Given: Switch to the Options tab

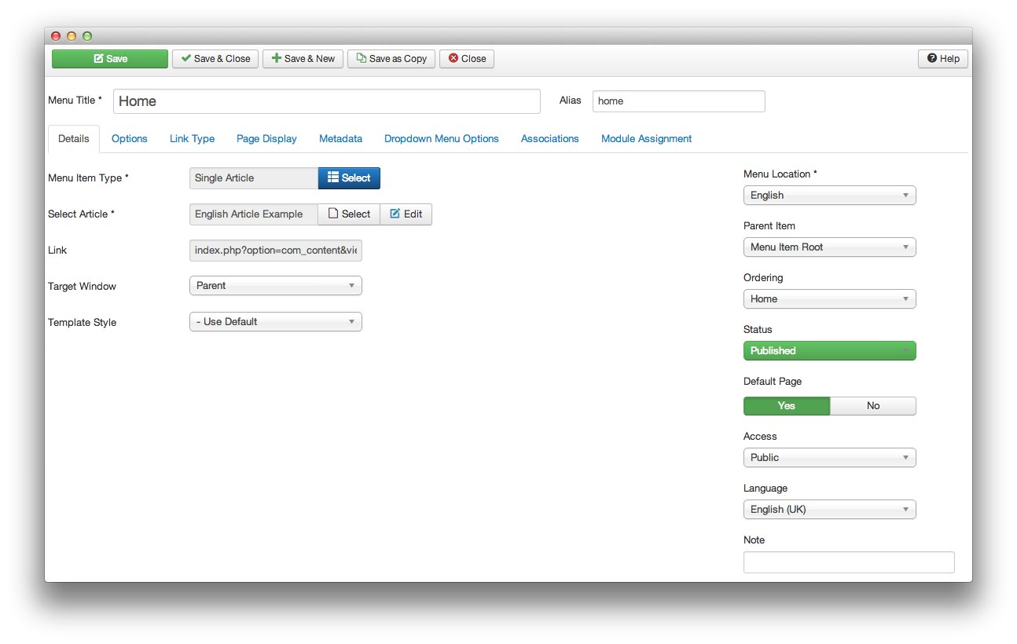Looking at the screenshot, I should (130, 139).
